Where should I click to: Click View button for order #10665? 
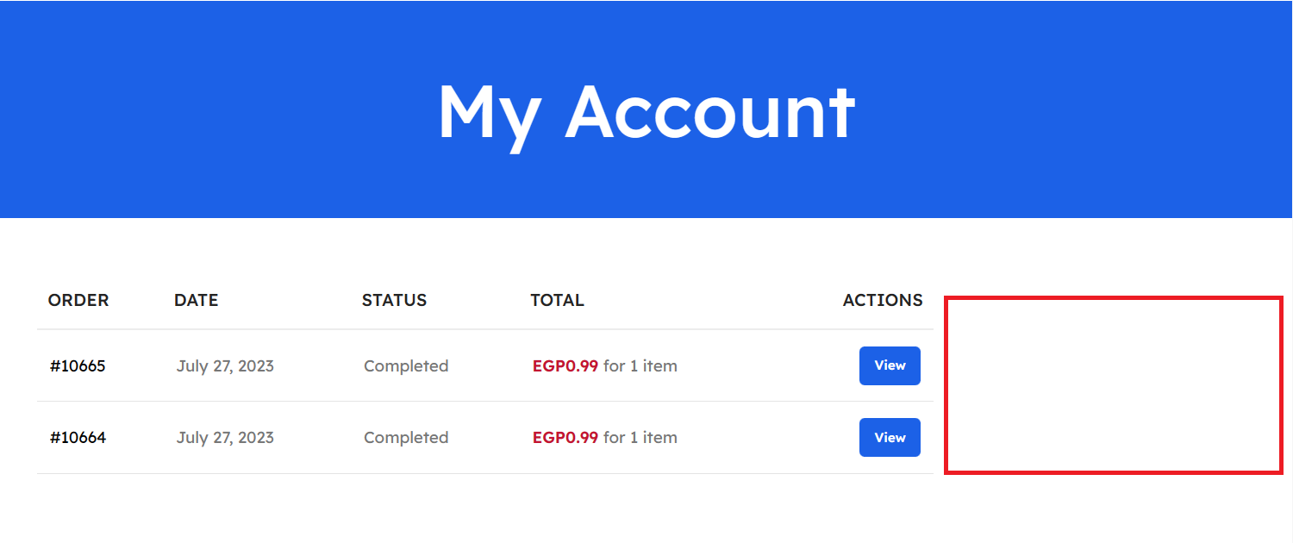click(890, 365)
